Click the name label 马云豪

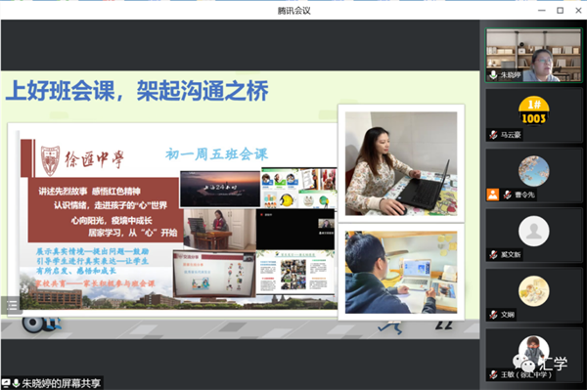coord(511,135)
